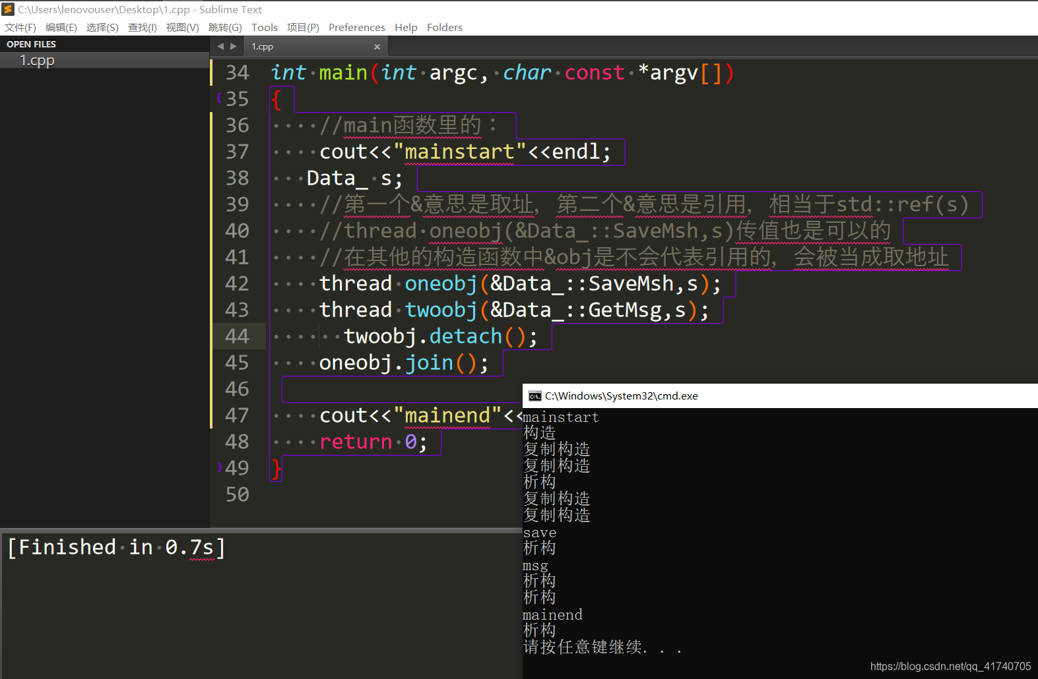
Task: Click the "mainend" string on line 47
Action: [x=447, y=415]
